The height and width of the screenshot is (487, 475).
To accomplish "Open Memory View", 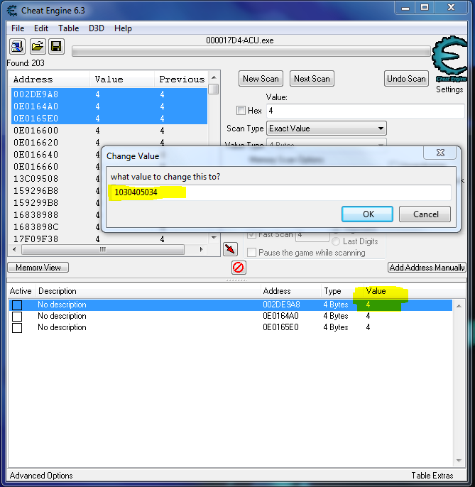I will coord(38,268).
